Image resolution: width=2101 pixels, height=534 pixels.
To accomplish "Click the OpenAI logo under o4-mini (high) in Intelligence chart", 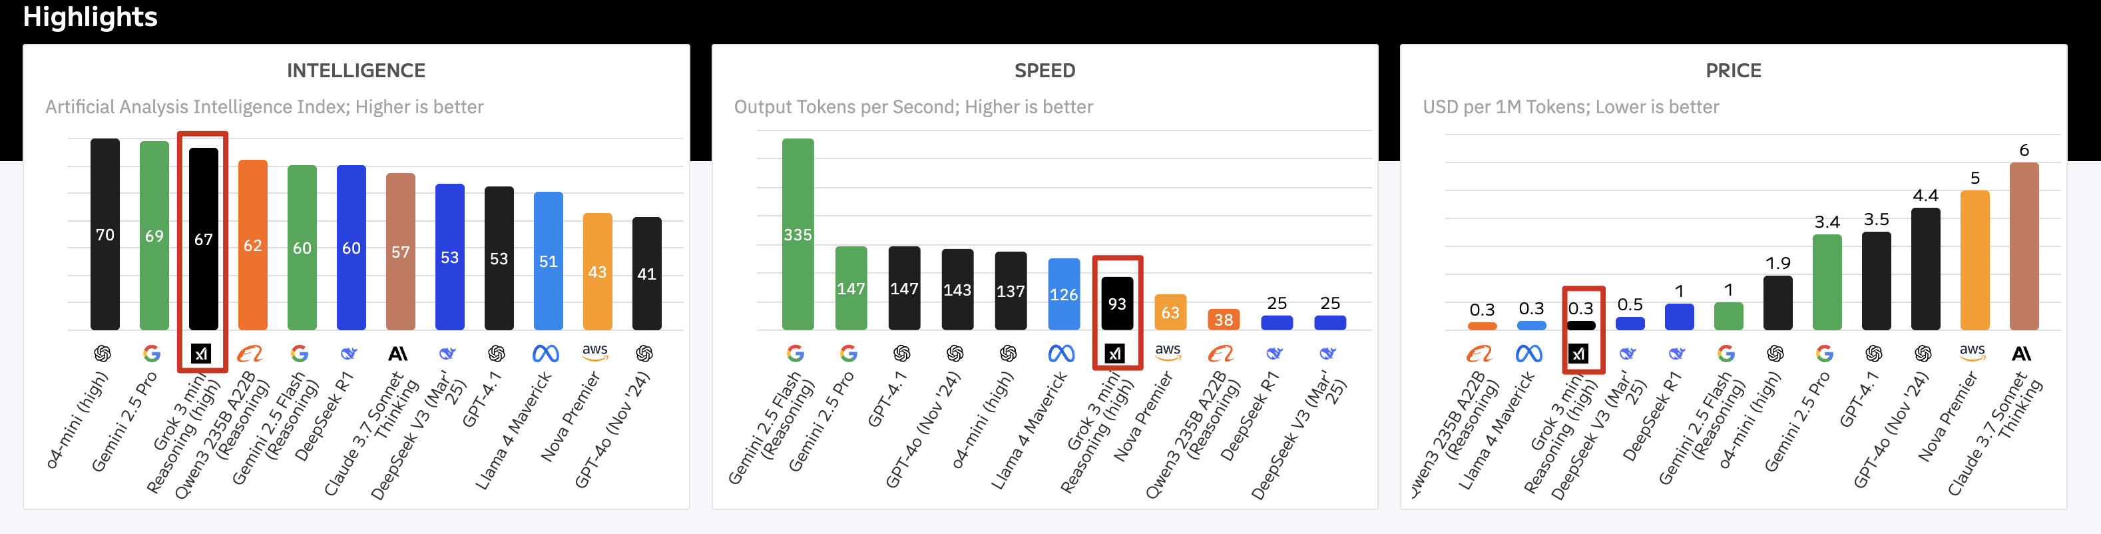I will pos(103,353).
